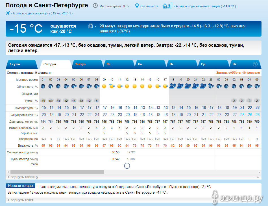The height and width of the screenshot is (206, 268).
Task: Click the fog icon showing 44 percent
Action: pos(43,100)
